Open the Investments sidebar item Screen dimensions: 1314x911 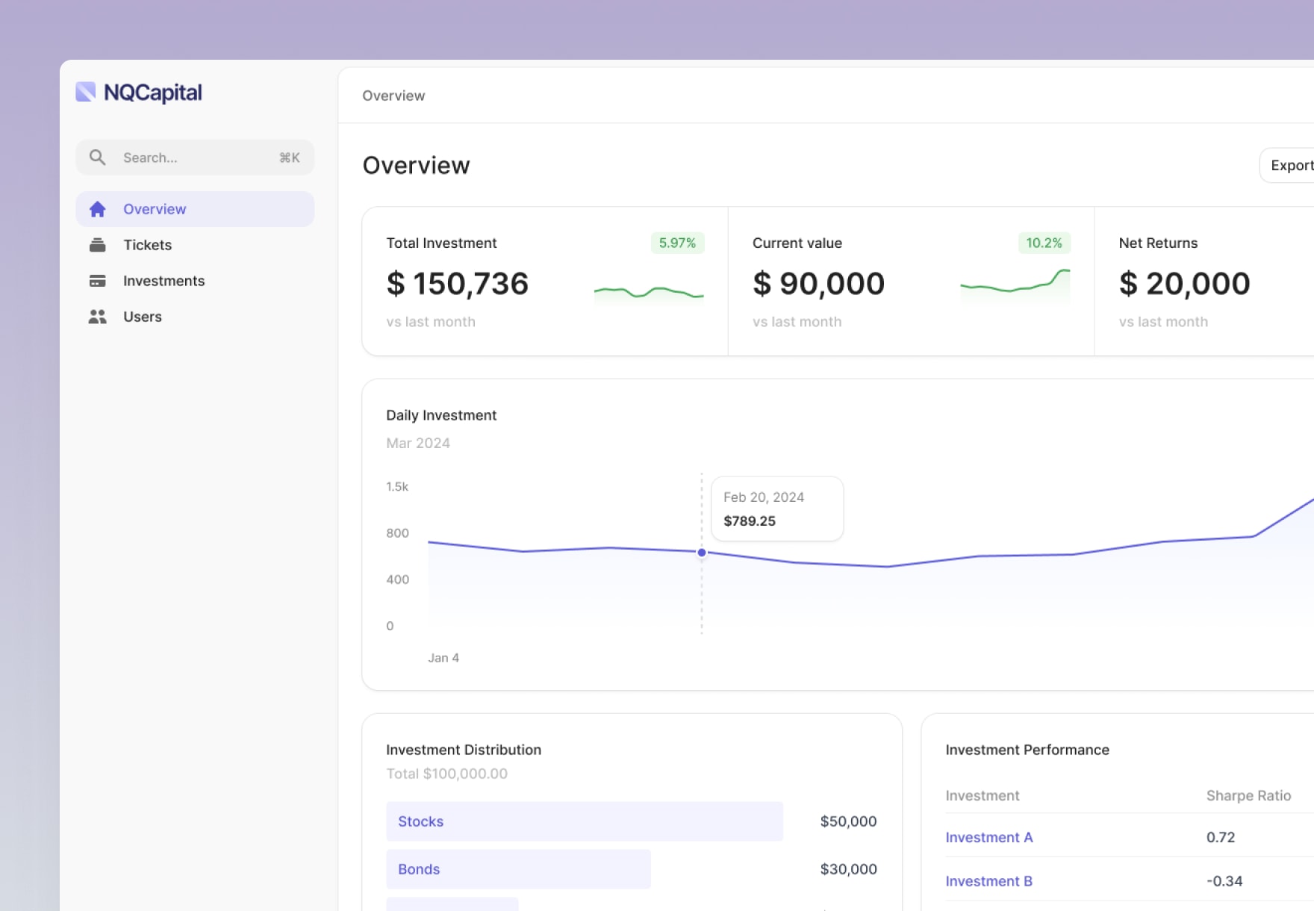[195, 281]
